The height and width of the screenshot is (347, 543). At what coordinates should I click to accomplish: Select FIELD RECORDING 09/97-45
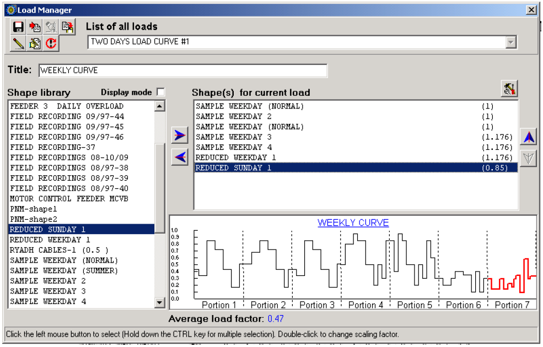82,127
